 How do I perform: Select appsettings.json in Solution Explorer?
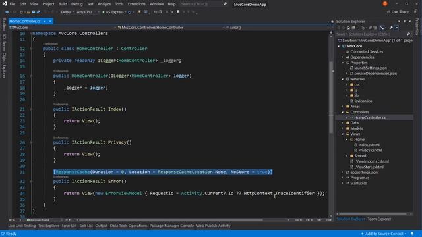tap(364, 172)
